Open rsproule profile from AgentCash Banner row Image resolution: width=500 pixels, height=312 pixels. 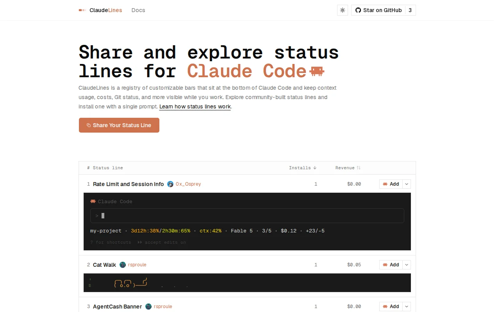point(163,307)
